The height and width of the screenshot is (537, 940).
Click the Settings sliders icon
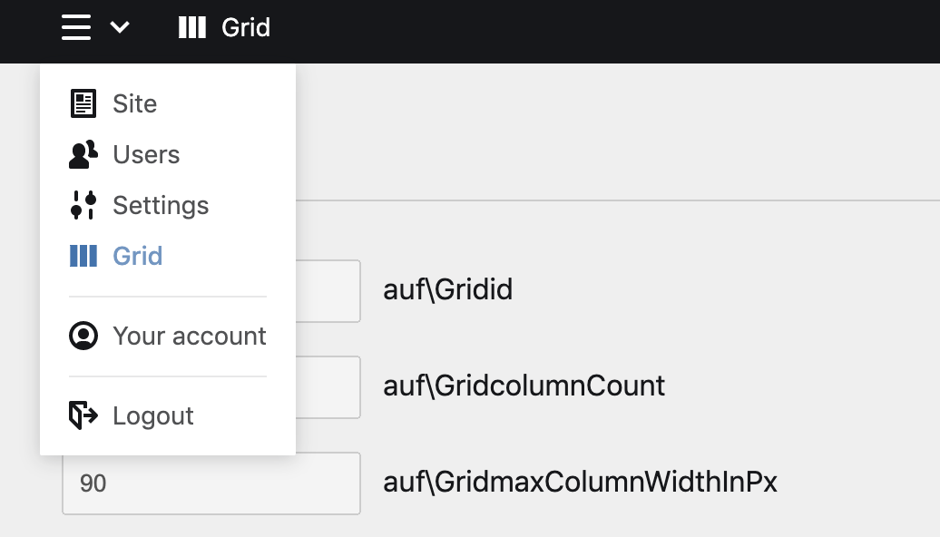pos(83,205)
